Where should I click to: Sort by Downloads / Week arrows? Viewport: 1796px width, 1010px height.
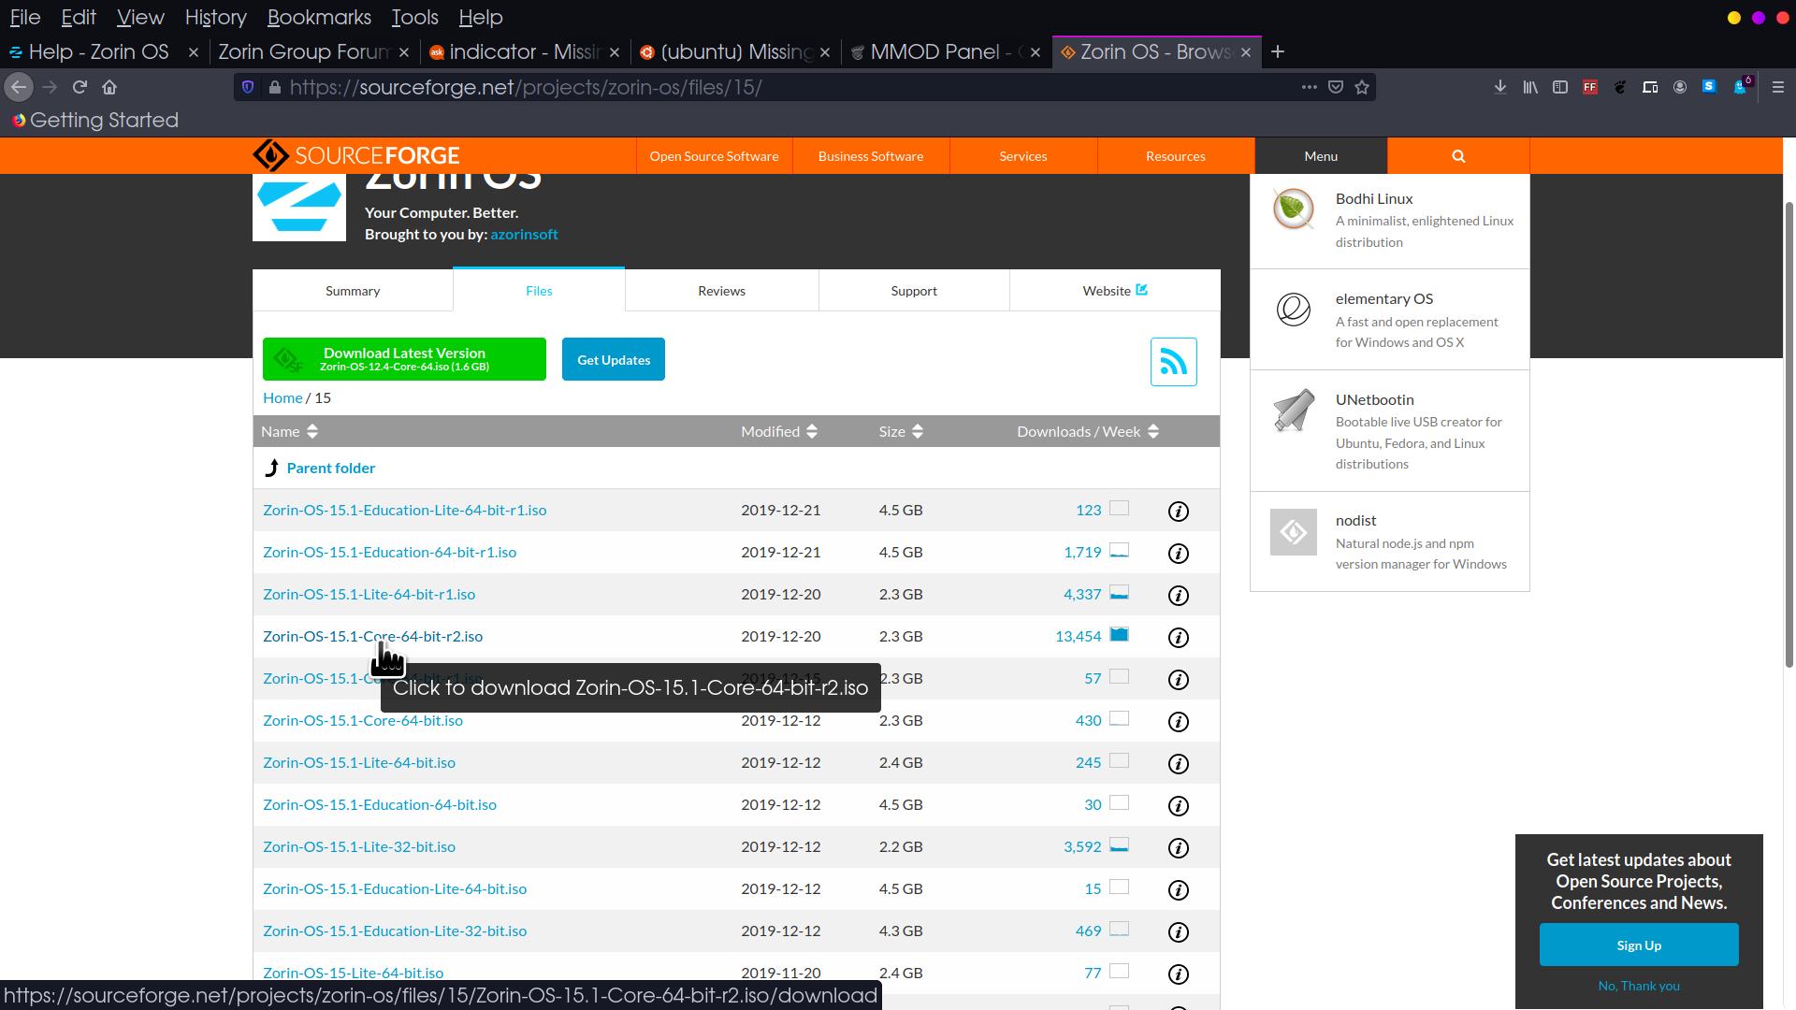(x=1152, y=431)
